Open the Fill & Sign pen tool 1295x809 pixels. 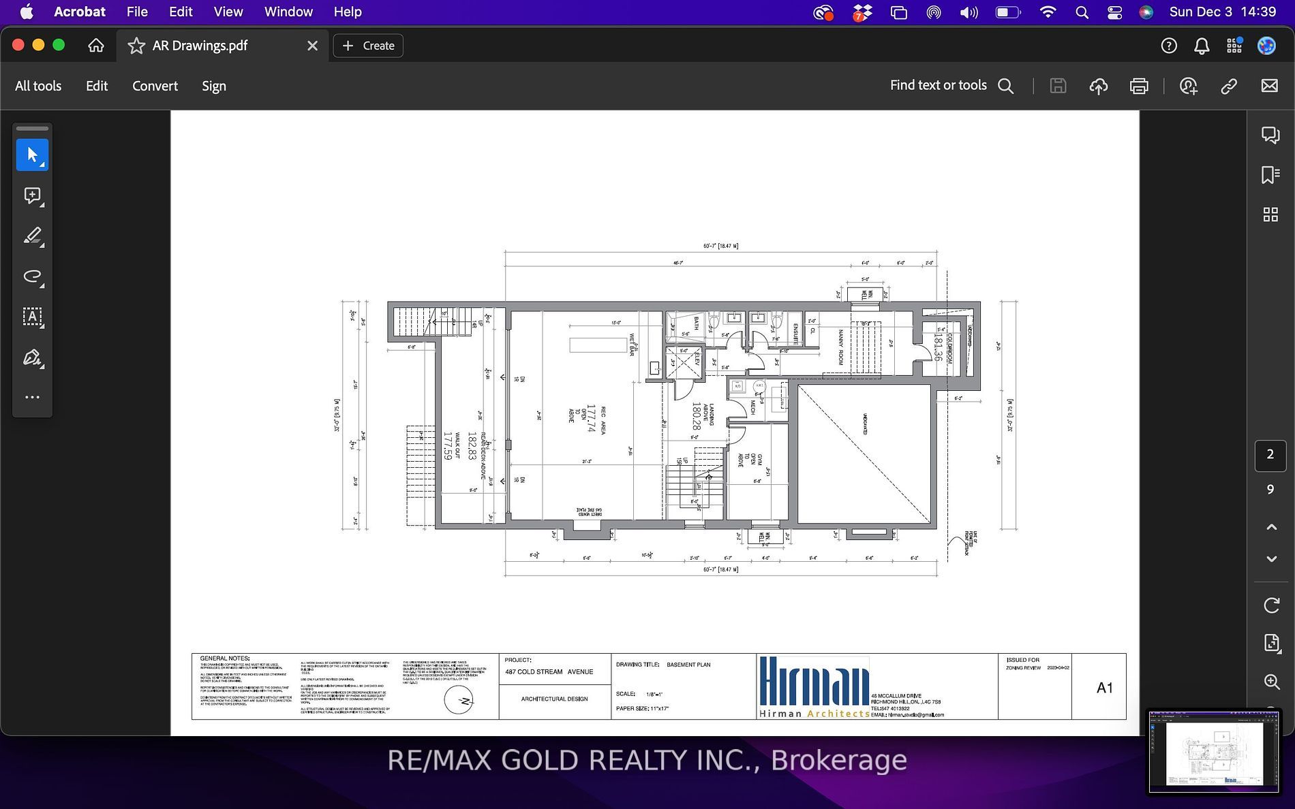pyautogui.click(x=32, y=358)
